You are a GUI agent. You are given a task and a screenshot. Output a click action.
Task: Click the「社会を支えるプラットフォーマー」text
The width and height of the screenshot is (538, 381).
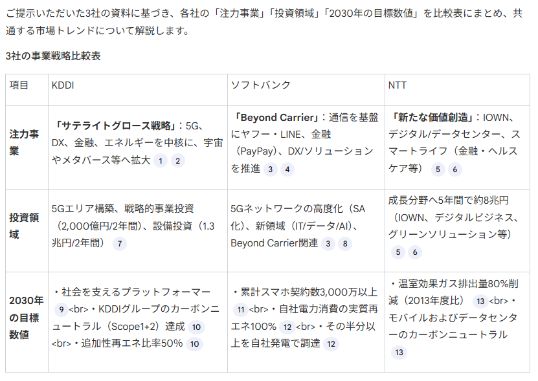136,292
